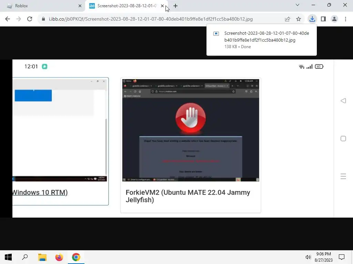Bookmark this page with star icon
Image resolution: width=353 pixels, height=264 pixels.
[299, 19]
